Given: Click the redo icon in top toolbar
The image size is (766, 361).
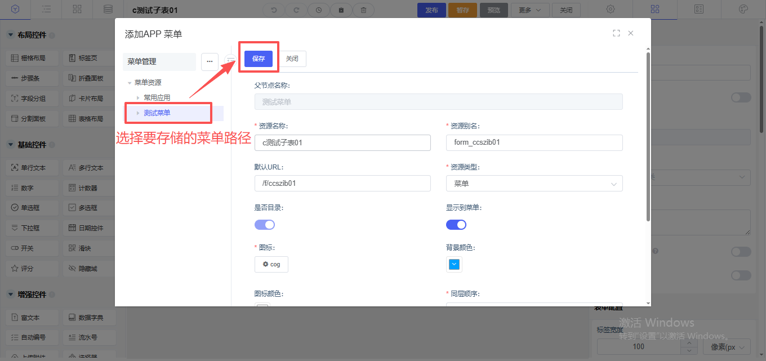Looking at the screenshot, I should 296,10.
